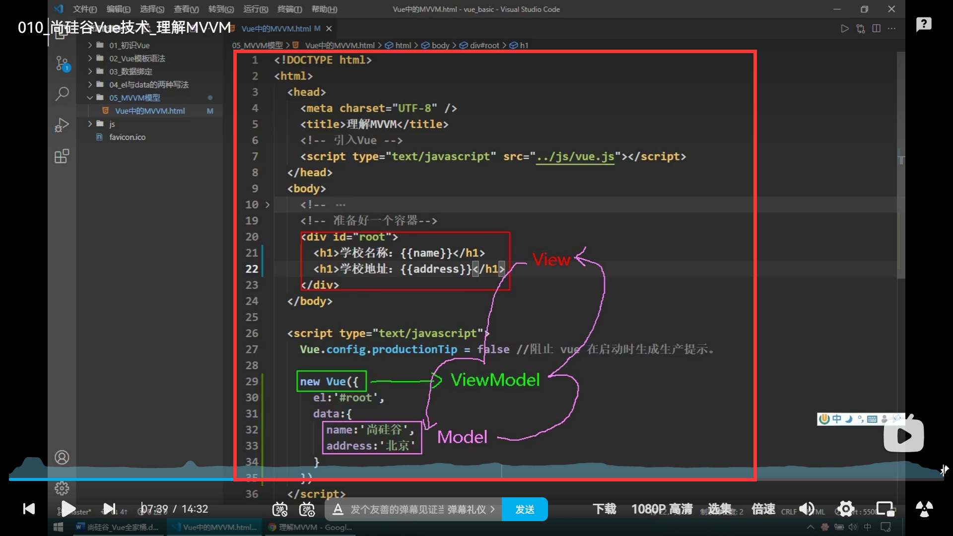This screenshot has height=536, width=953.
Task: Click the run file triangle icon
Action: tap(844, 29)
